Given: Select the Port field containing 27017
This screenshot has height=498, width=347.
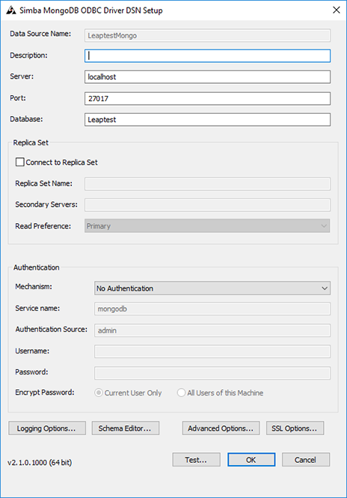Looking at the screenshot, I should tap(207, 98).
